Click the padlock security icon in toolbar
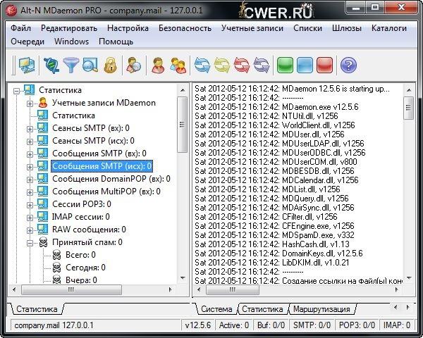This screenshot has width=423, height=338. (110, 66)
